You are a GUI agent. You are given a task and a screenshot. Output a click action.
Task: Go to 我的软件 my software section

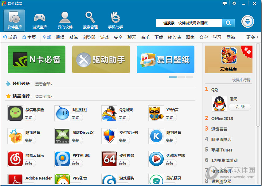click(x=65, y=20)
